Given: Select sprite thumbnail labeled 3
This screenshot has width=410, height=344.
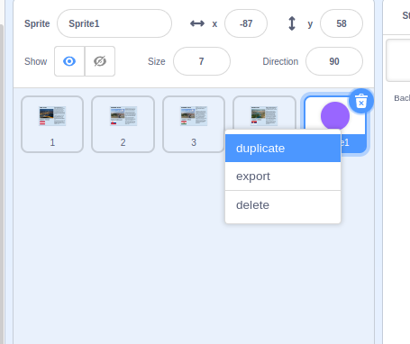Looking at the screenshot, I should click(194, 124).
